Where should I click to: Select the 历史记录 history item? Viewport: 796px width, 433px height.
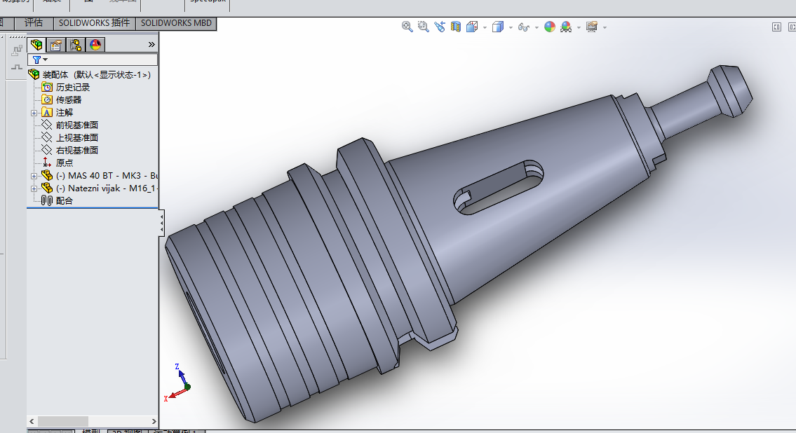[73, 87]
